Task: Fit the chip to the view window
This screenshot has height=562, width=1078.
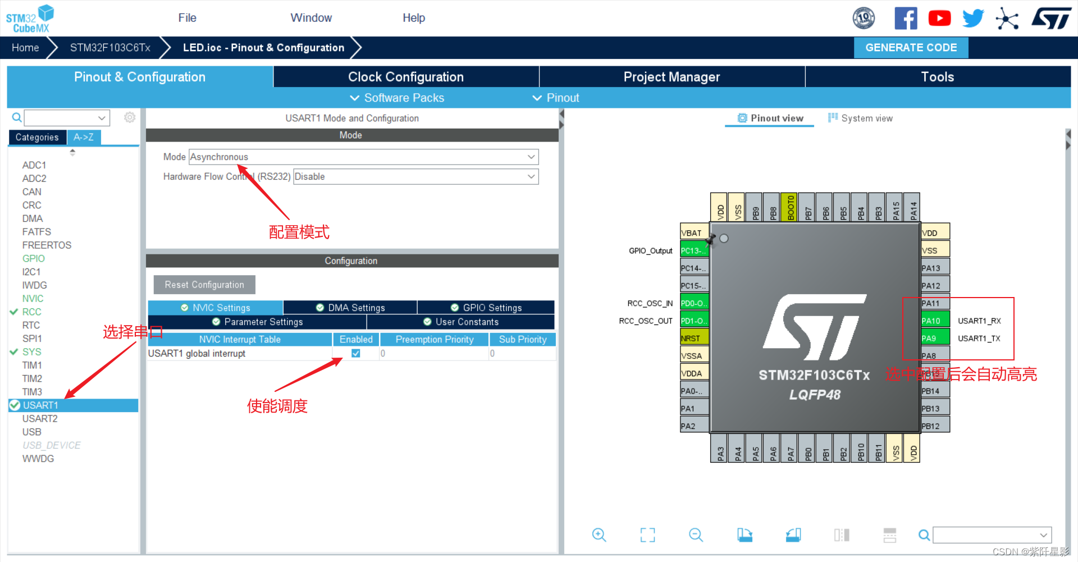Action: 647,535
